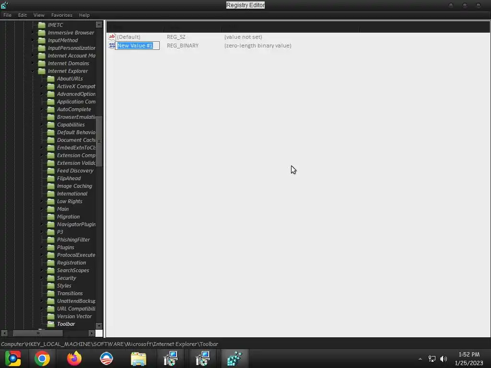Expand the Security key
The width and height of the screenshot is (491, 368).
[42, 278]
